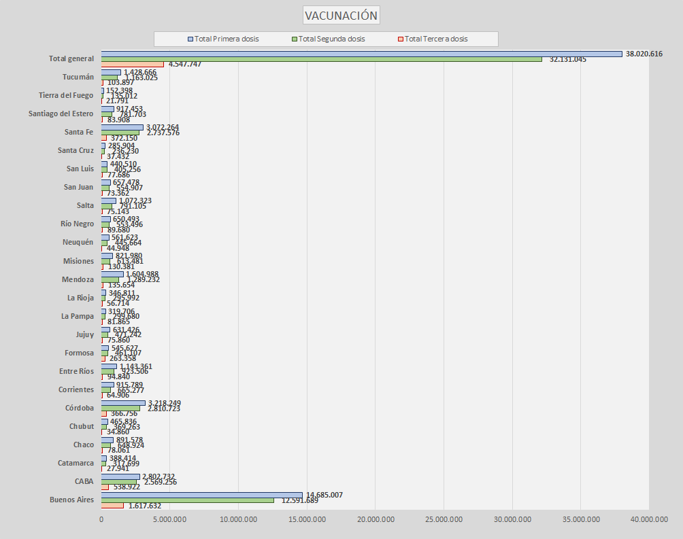This screenshot has height=539, width=683.
Task: Click the Total Primera dosis legend entry
Action: pos(223,39)
